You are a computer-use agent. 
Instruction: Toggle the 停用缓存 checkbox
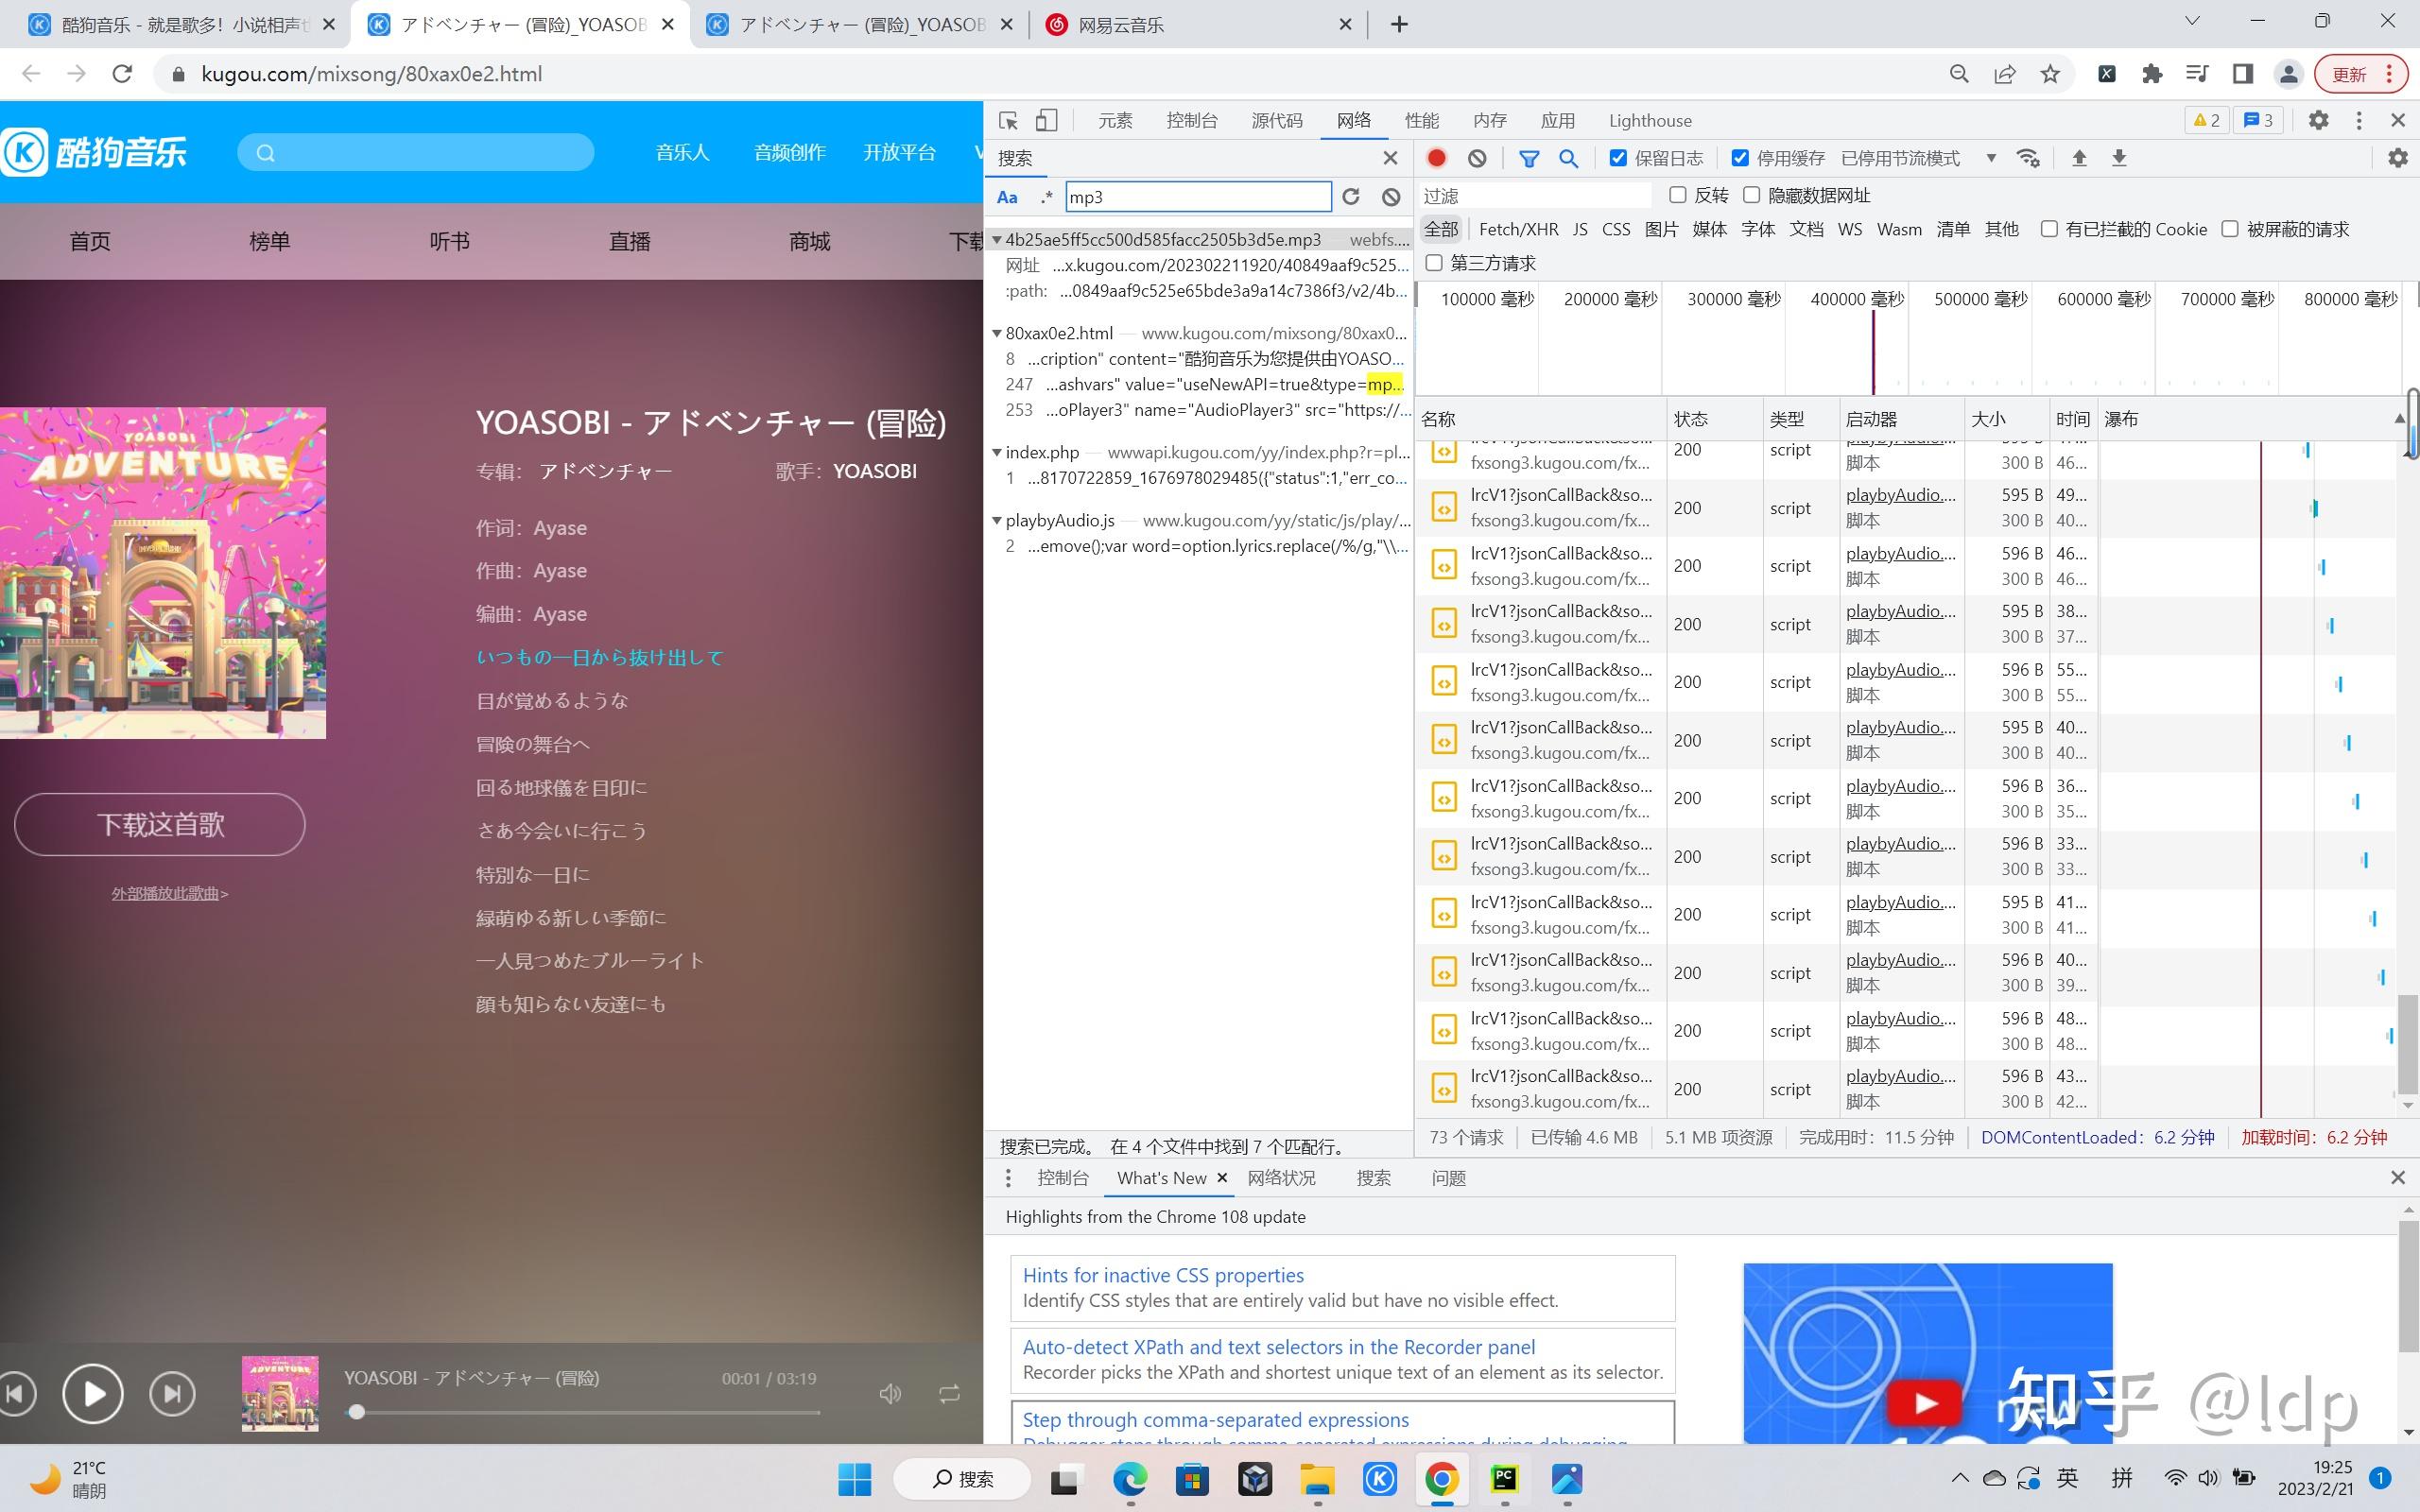tap(1741, 158)
